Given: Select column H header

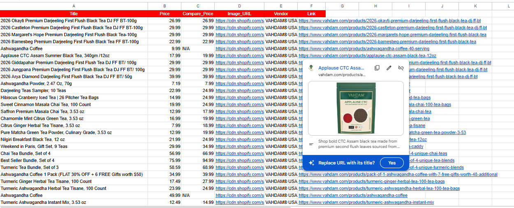Looking at the screenshot, I should pos(375,6).
